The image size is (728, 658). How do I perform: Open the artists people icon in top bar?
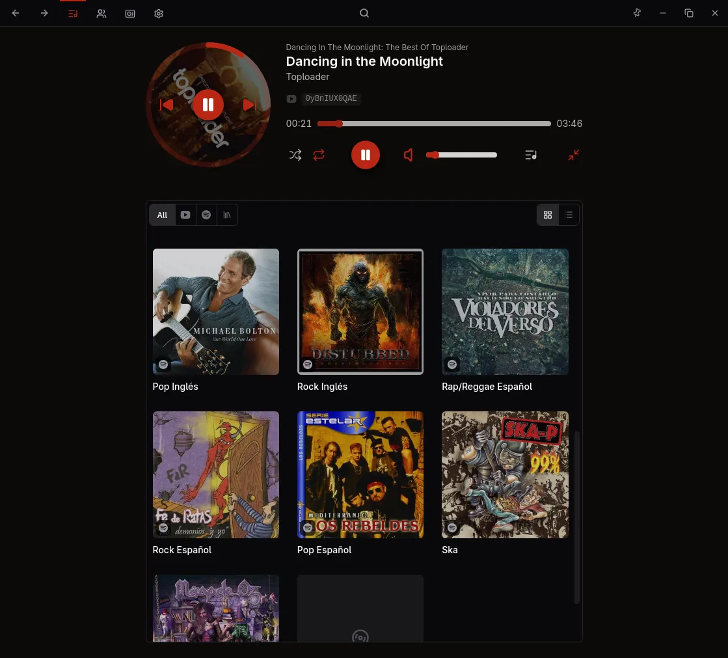tap(101, 14)
